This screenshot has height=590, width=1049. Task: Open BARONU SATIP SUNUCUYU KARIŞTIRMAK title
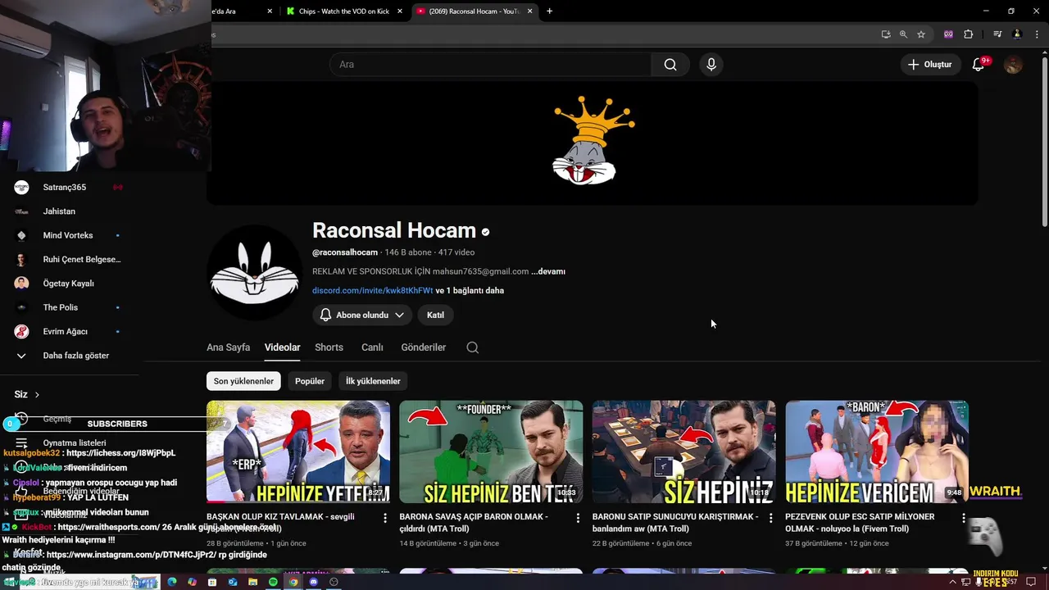[x=675, y=523]
